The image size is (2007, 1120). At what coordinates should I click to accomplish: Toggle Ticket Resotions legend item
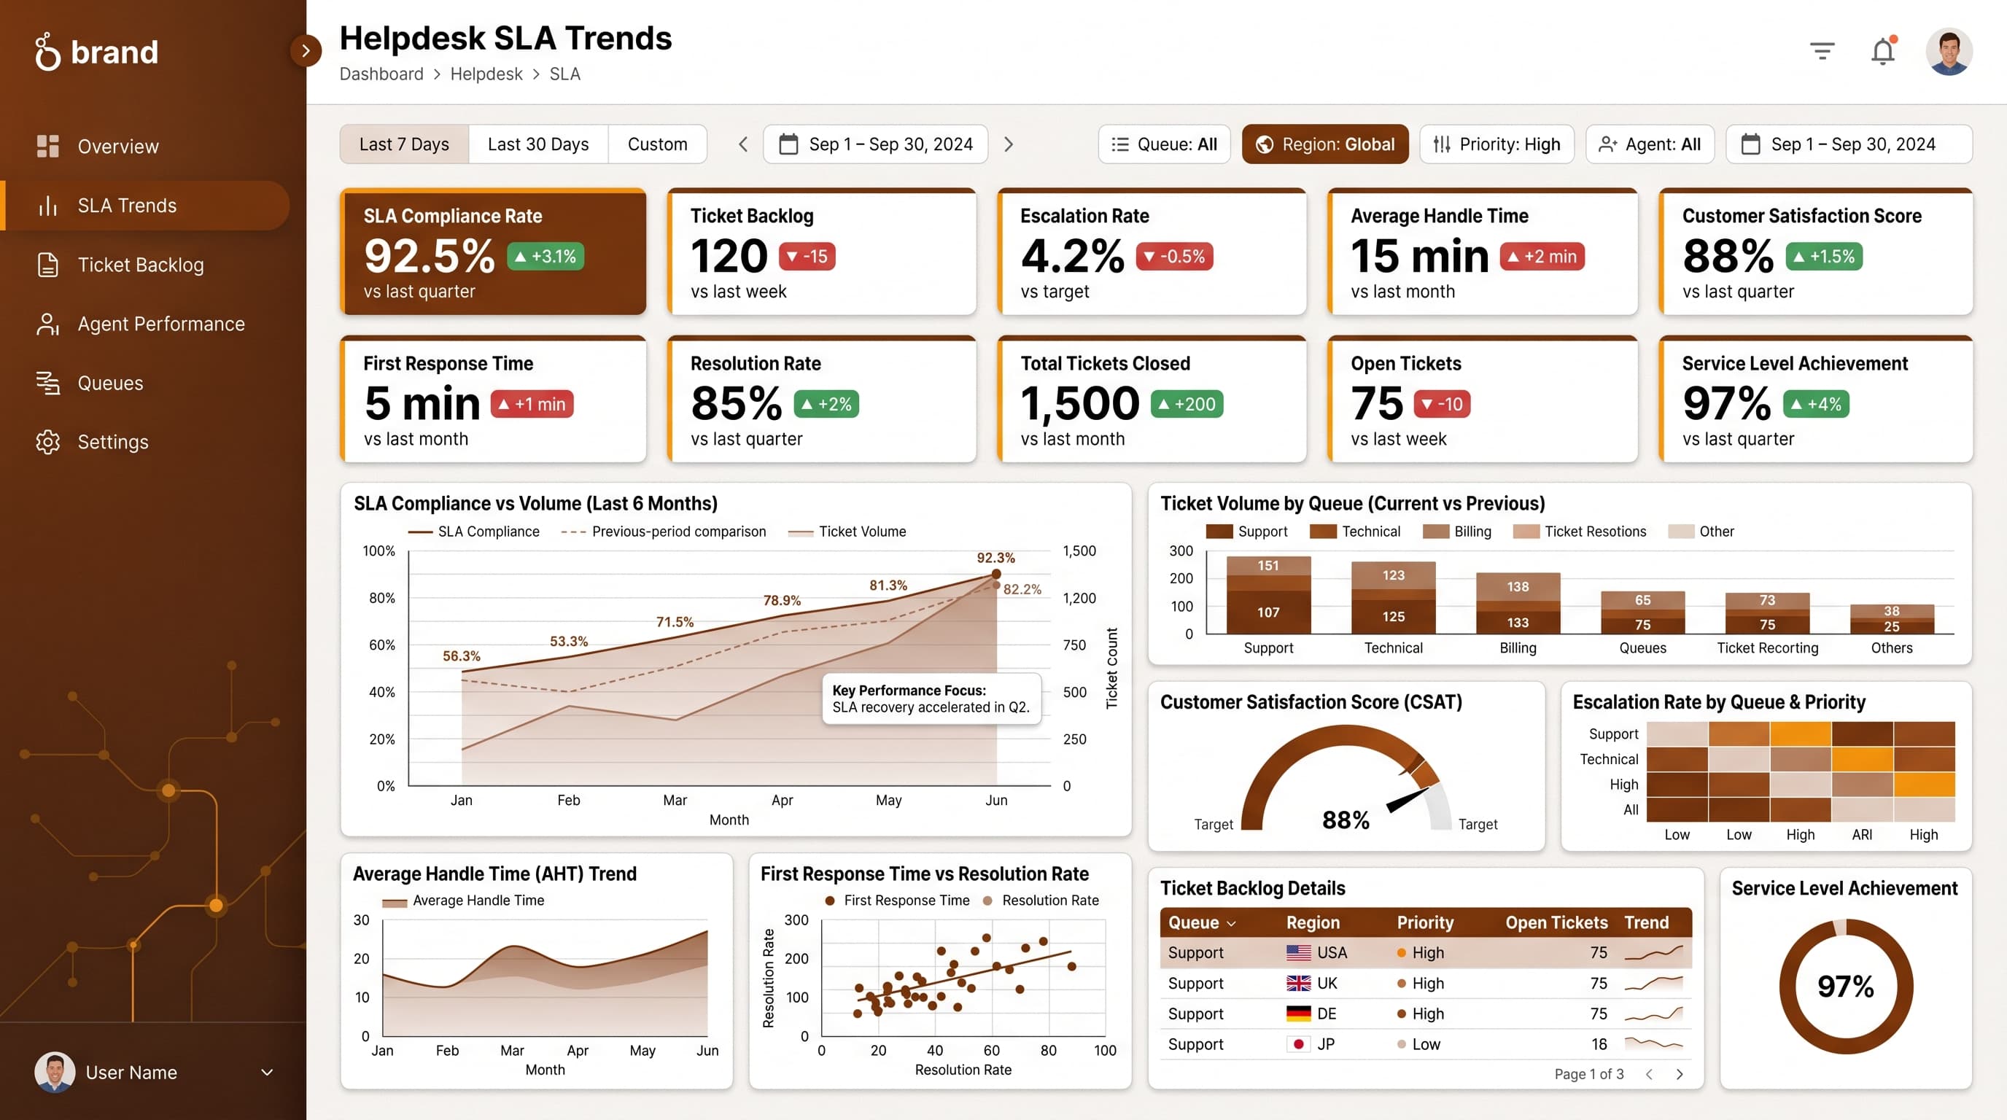[x=1580, y=531]
